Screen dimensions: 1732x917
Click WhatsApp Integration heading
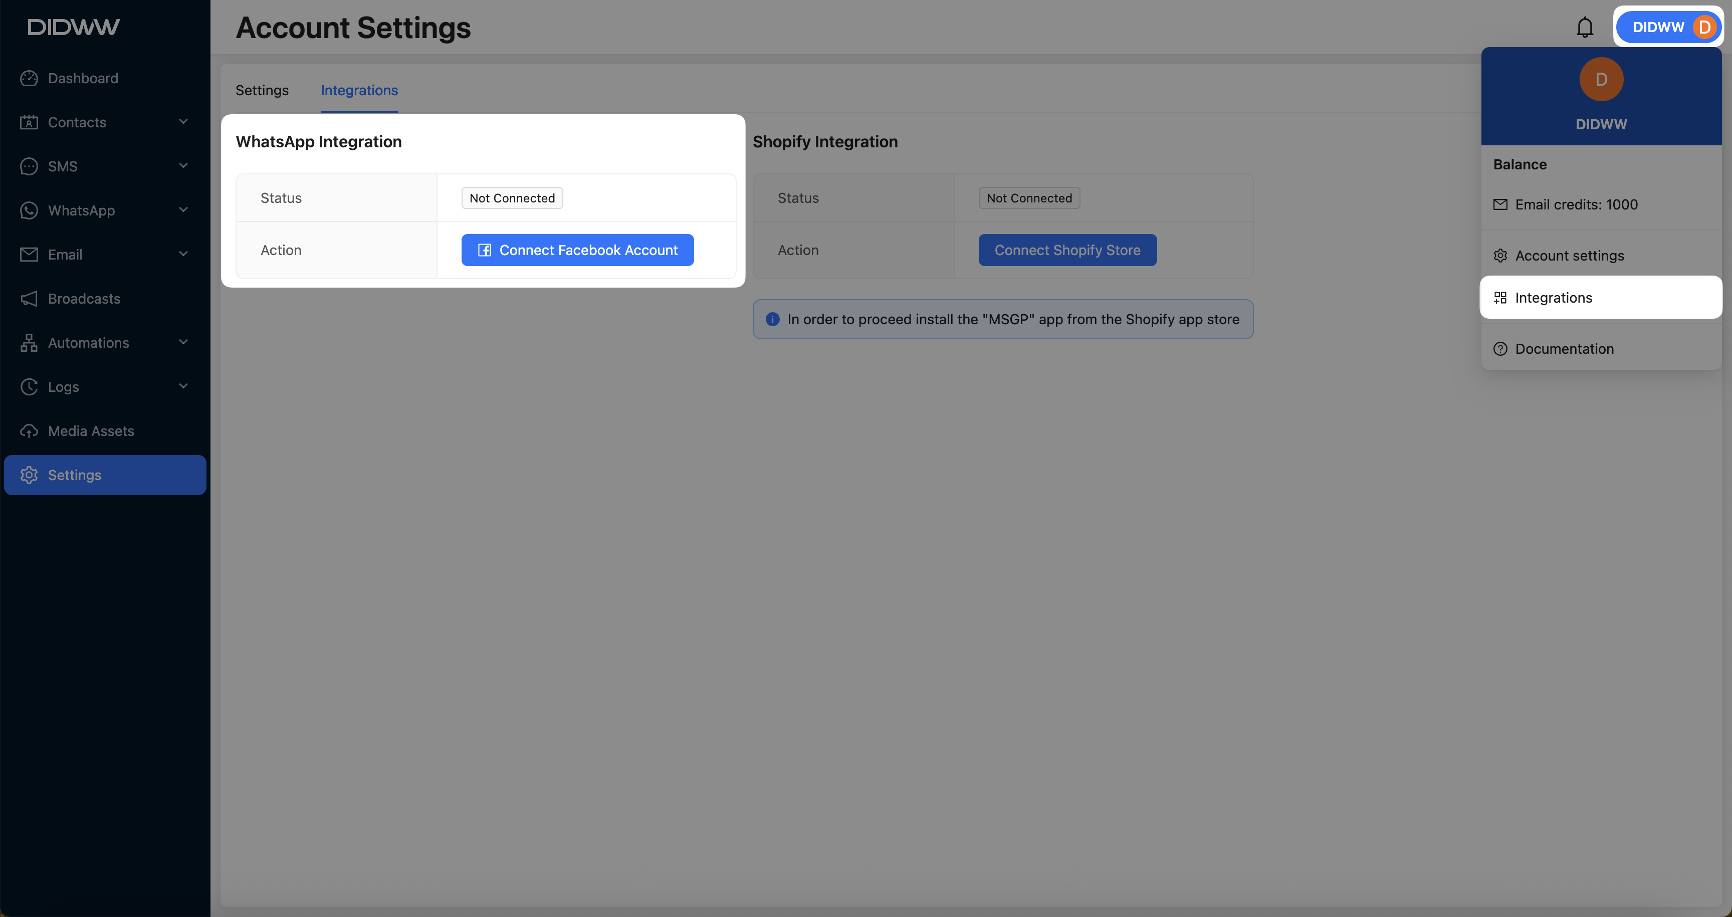(319, 142)
